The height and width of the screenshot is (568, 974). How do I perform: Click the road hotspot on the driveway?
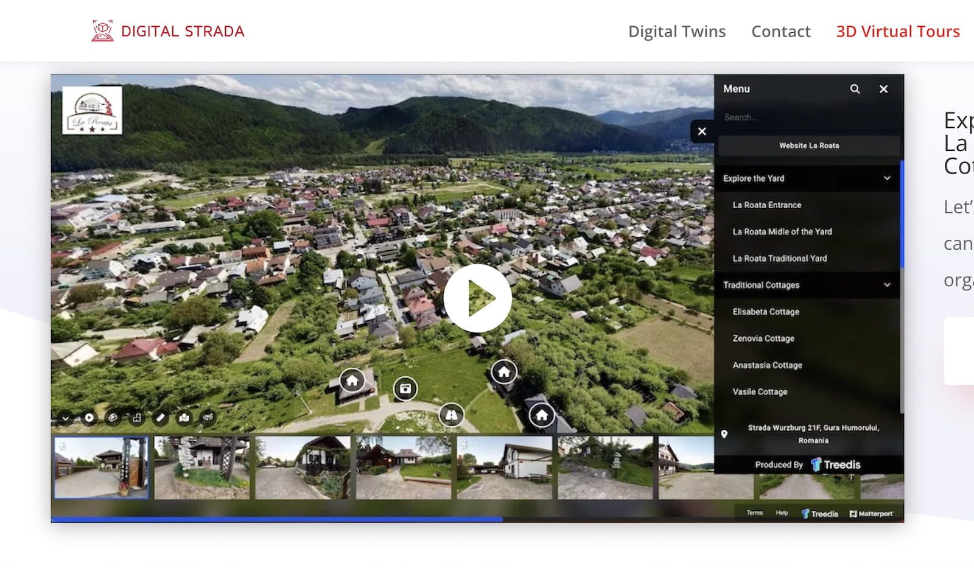[x=451, y=415]
